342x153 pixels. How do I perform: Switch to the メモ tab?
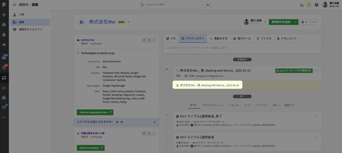pyautogui.click(x=171, y=38)
